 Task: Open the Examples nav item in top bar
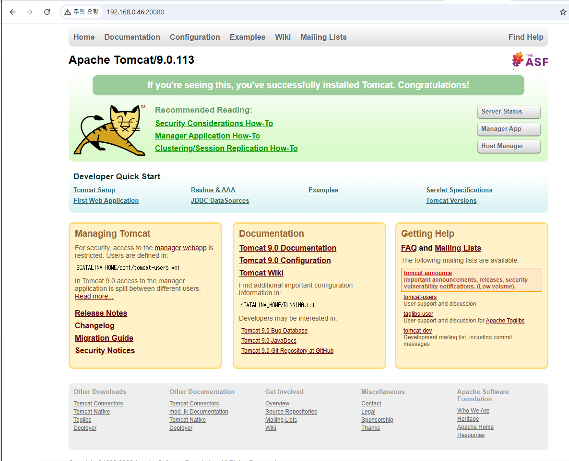248,37
